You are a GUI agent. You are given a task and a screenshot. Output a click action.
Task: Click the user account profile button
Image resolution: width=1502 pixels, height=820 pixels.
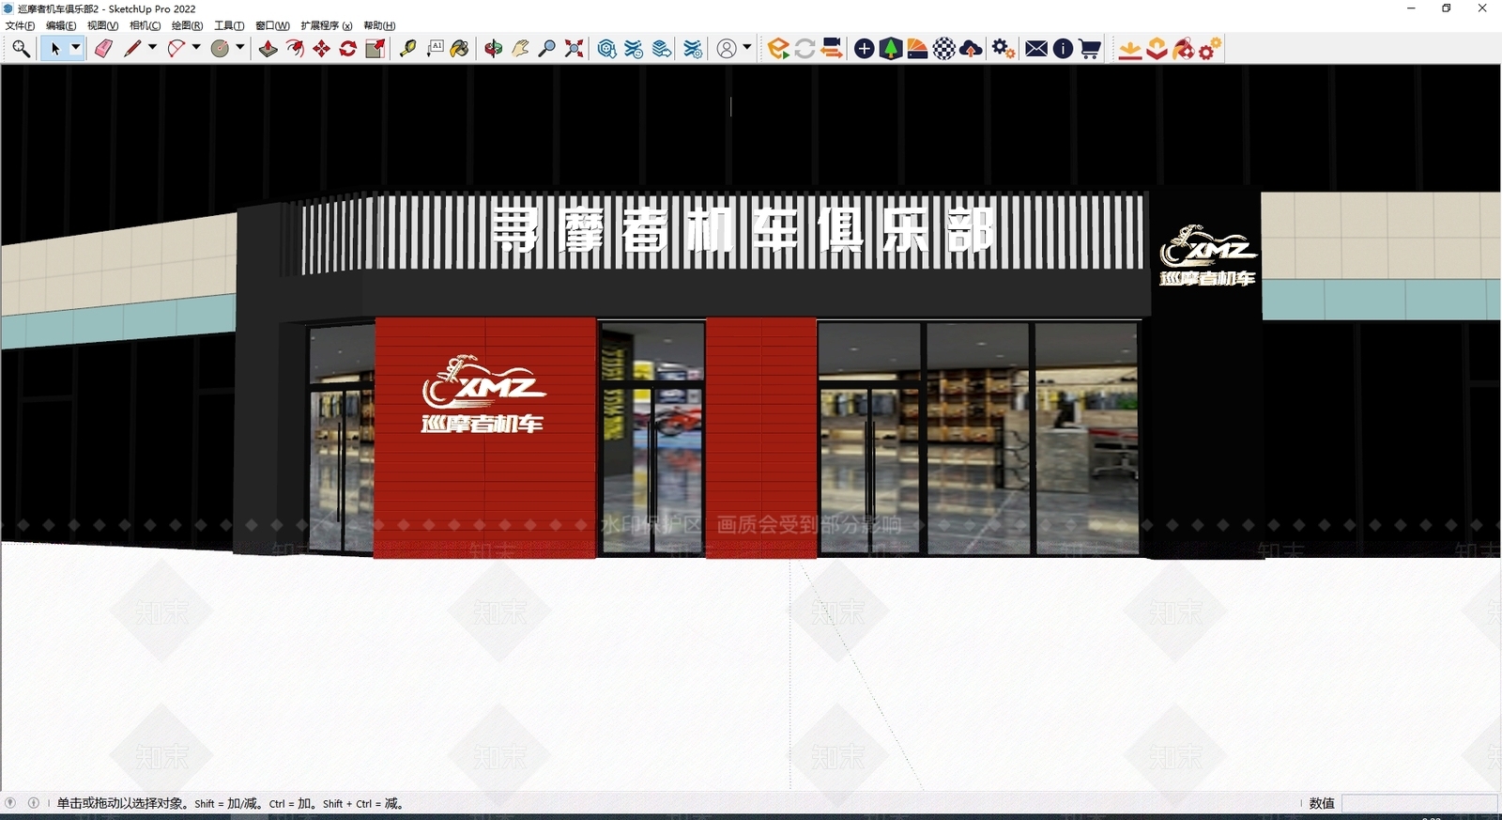point(727,49)
